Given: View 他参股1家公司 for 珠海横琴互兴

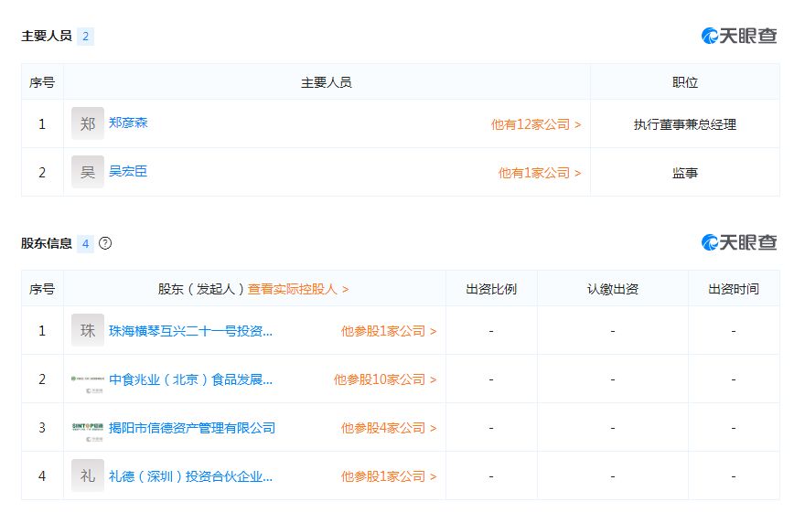Looking at the screenshot, I should pos(389,331).
